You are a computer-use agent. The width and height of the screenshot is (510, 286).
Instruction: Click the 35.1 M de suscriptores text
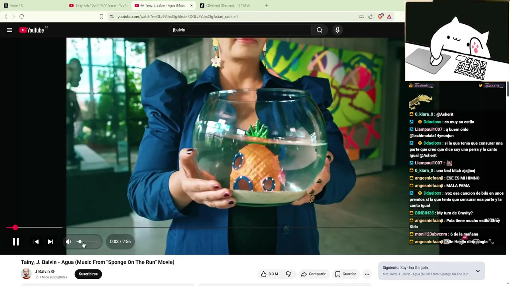pos(51,277)
